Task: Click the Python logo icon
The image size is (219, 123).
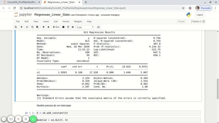Action: coord(189,15)
